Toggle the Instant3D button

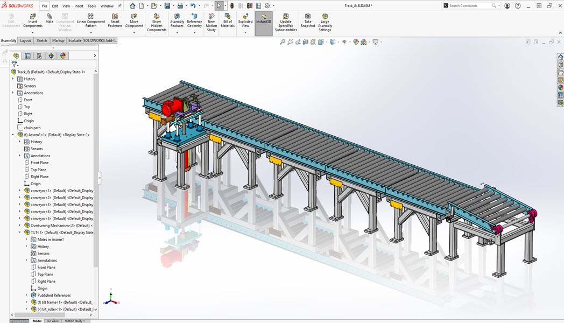(264, 23)
